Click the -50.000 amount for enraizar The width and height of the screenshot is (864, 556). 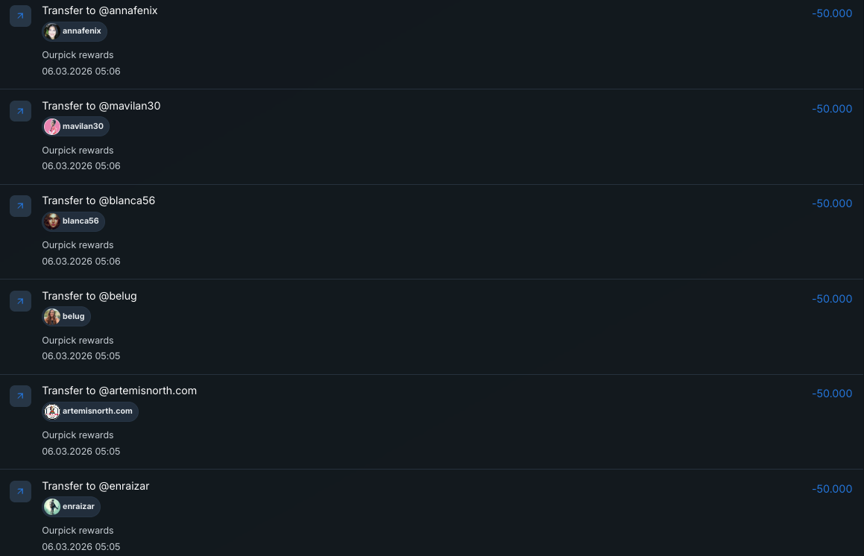click(x=832, y=489)
